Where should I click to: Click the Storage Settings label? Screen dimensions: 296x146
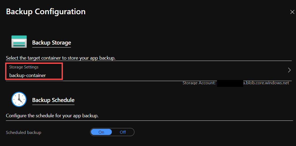[24, 67]
